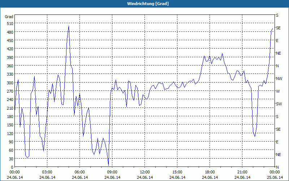Click the line's lowest dip just before 09:00
The width and height of the screenshot is (289, 181).
pyautogui.click(x=109, y=165)
